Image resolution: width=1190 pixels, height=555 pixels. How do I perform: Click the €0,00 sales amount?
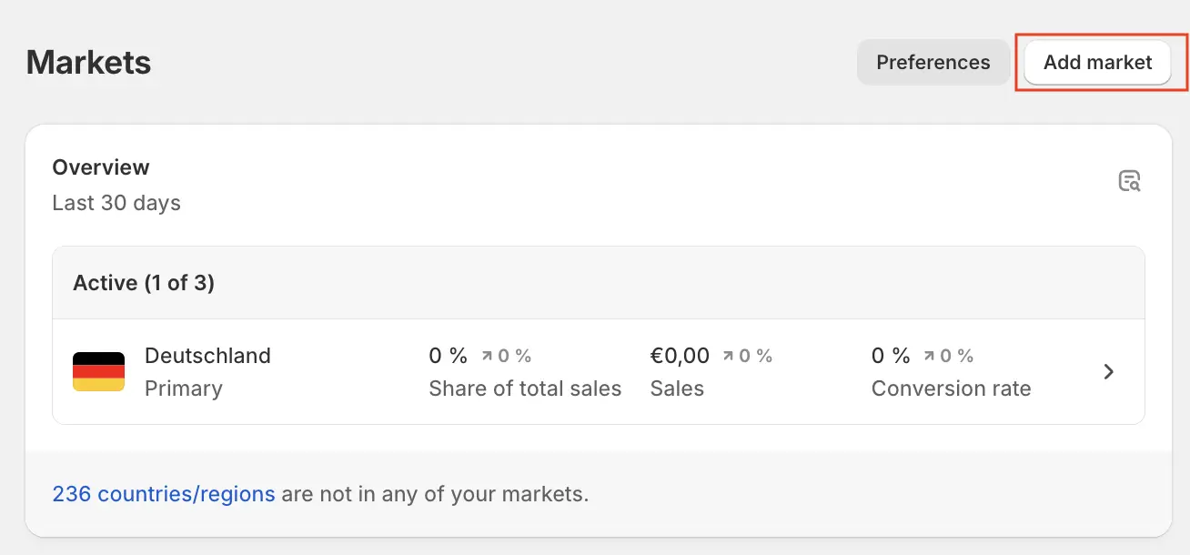pyautogui.click(x=680, y=355)
